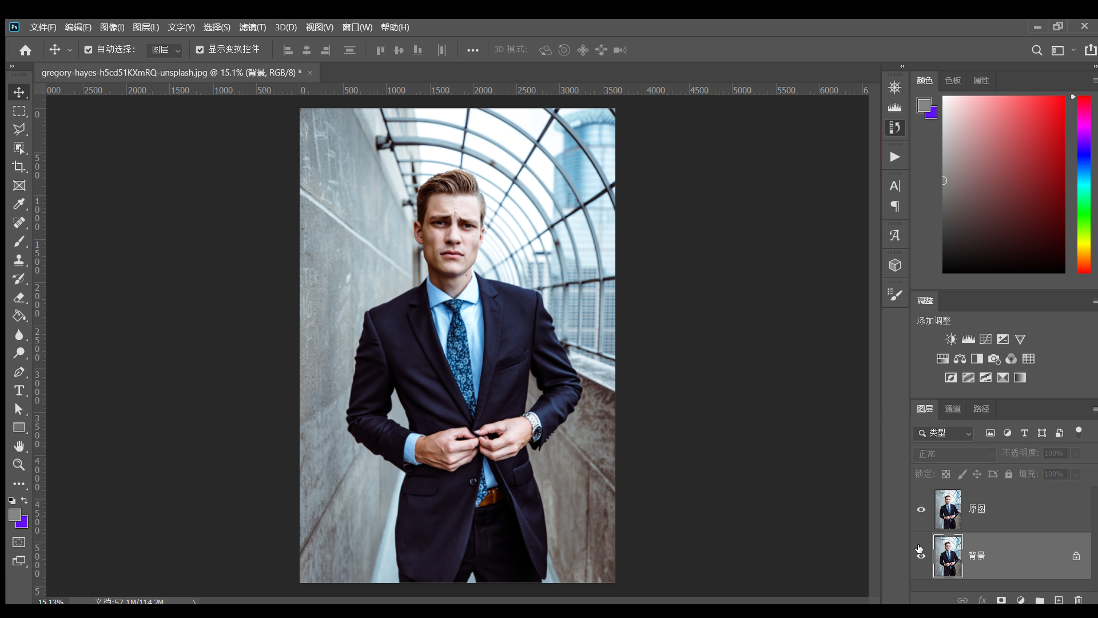
Task: Open the 正常 blend mode dropdown
Action: [x=954, y=454]
